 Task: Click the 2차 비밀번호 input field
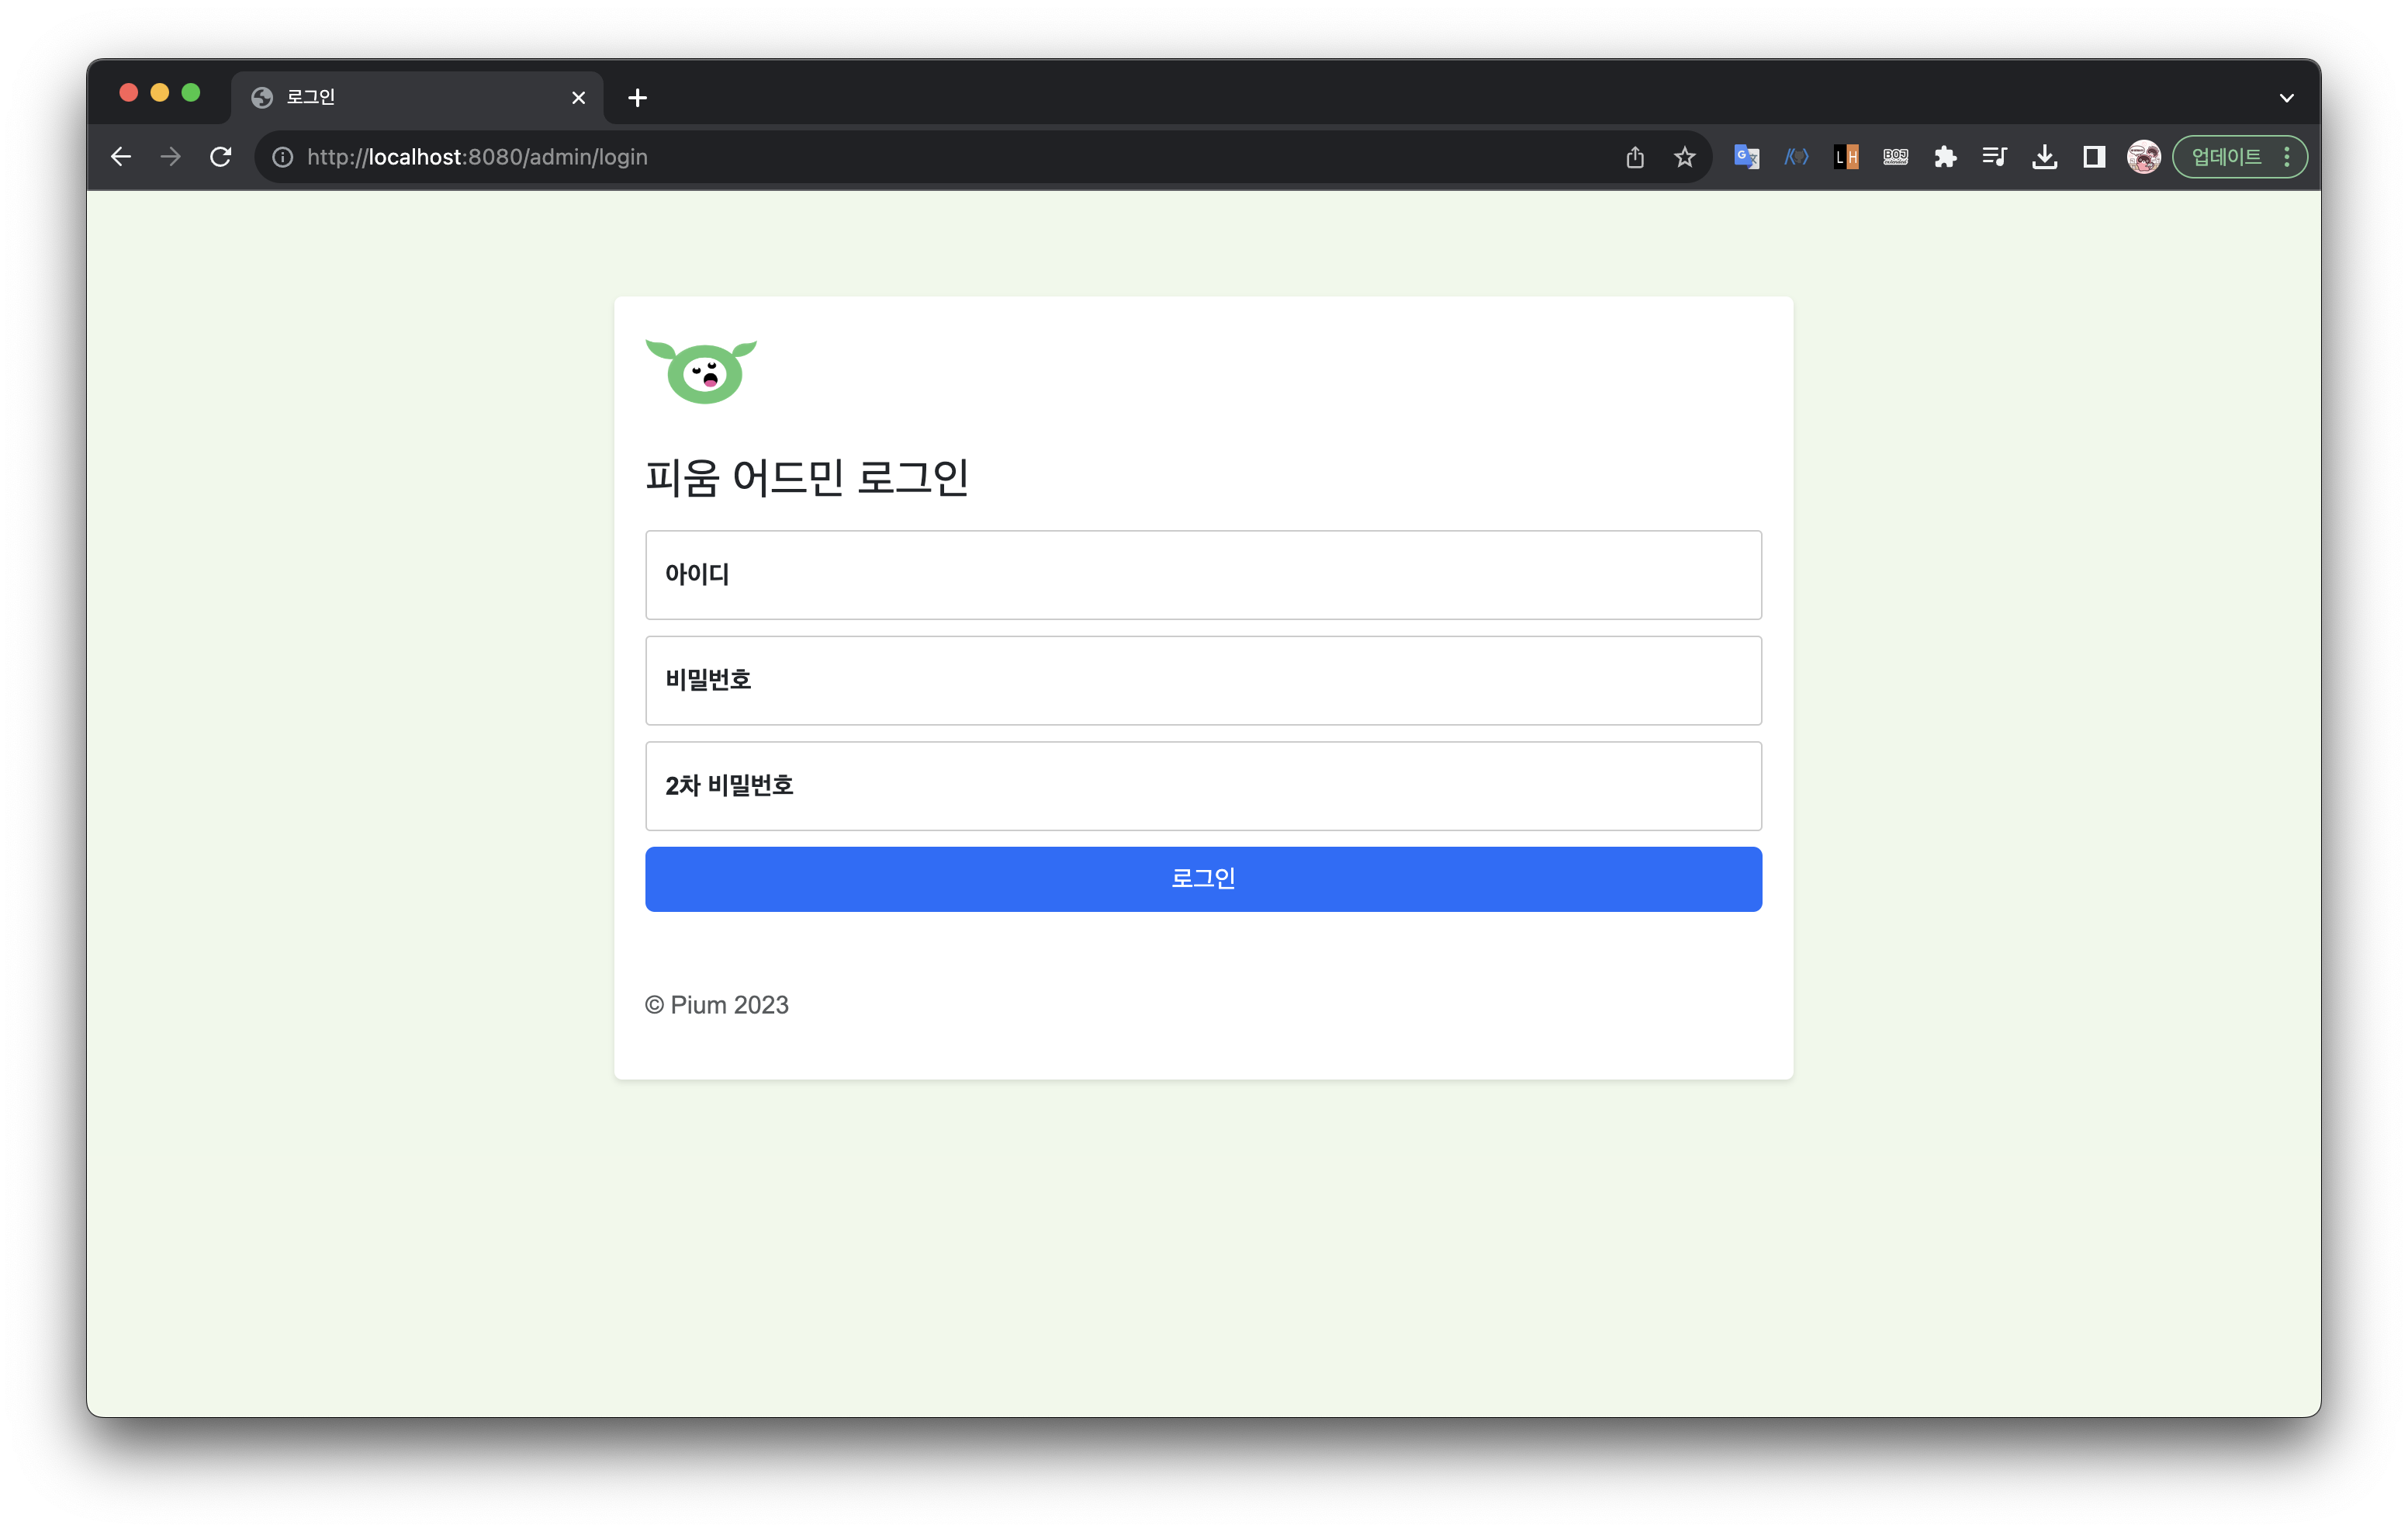click(1203, 786)
